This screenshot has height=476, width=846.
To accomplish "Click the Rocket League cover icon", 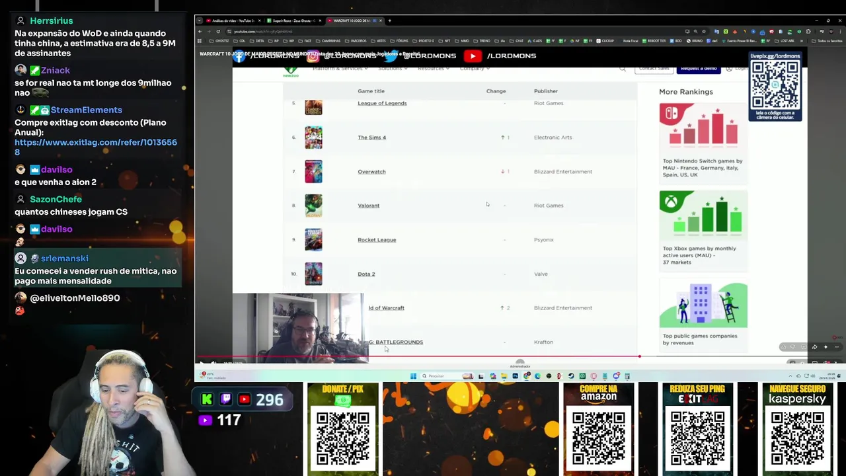I will [x=313, y=239].
